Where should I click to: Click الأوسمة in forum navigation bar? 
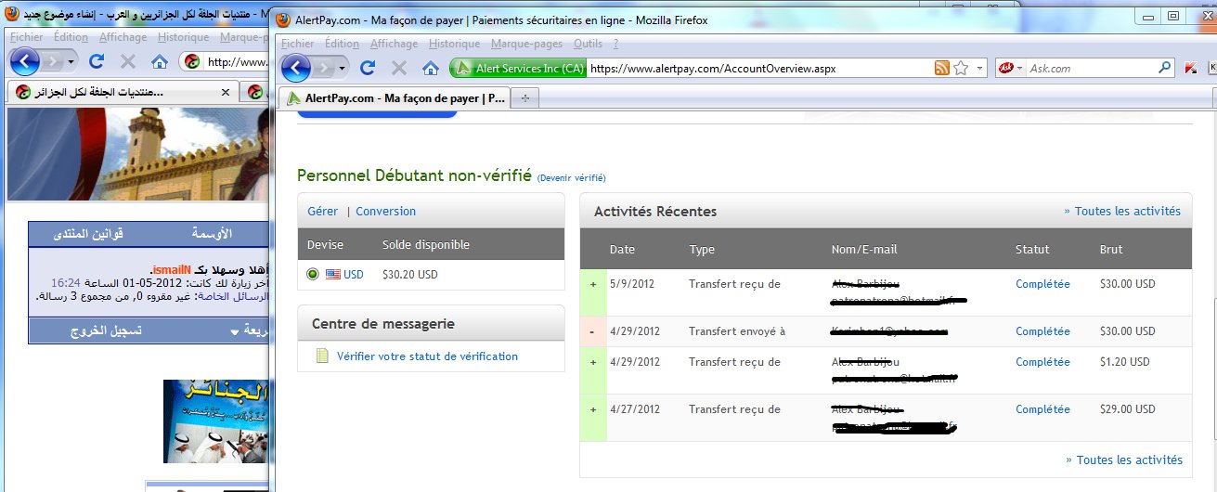[x=212, y=233]
